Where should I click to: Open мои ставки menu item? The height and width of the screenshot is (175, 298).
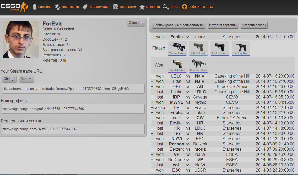pyautogui.click(x=128, y=7)
